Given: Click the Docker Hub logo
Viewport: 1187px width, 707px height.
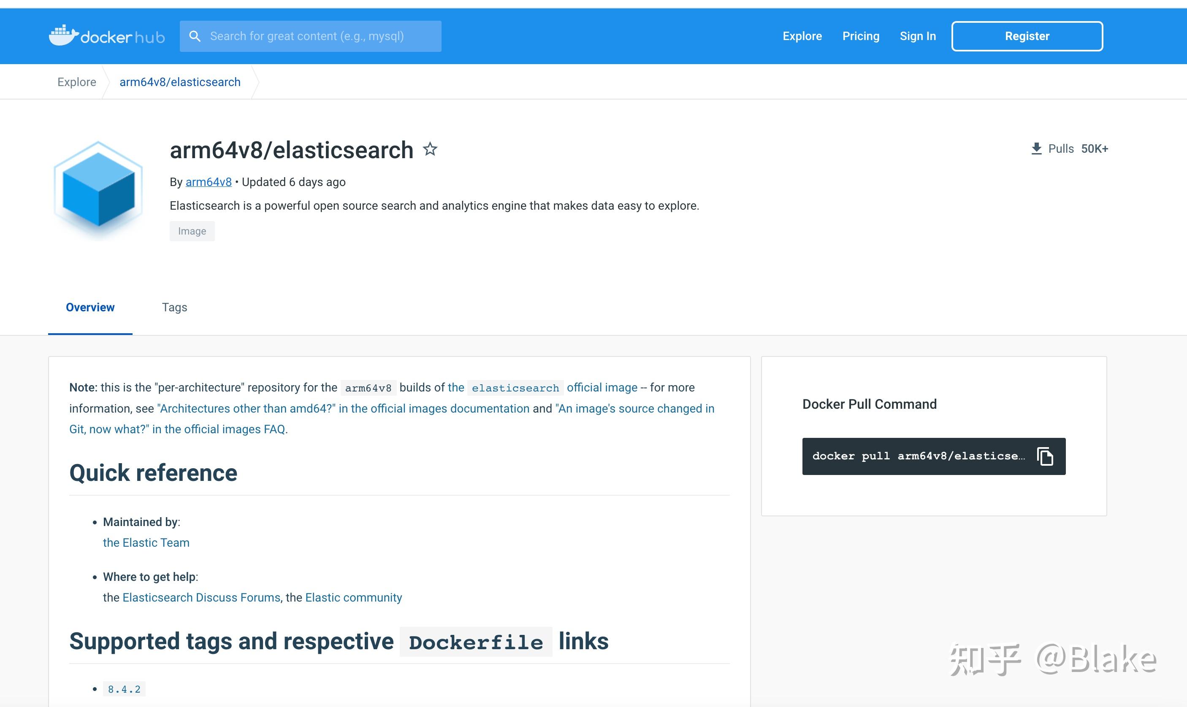Looking at the screenshot, I should pos(107,35).
